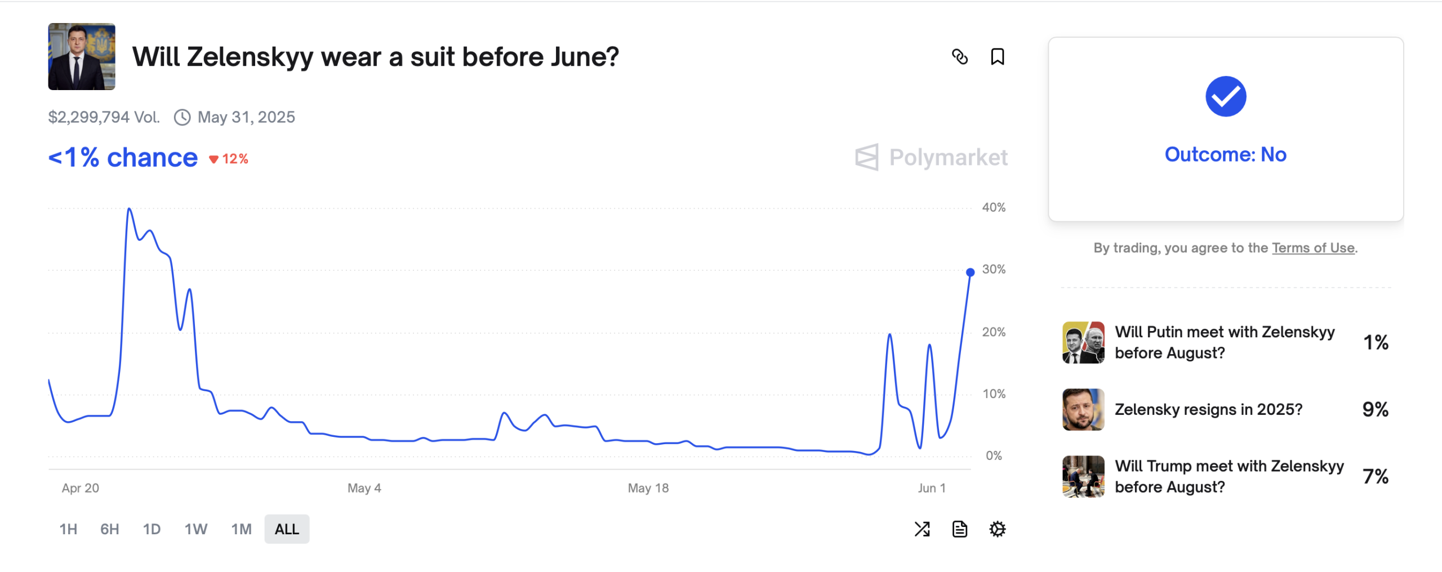Switch chart to 1W range
The width and height of the screenshot is (1442, 572).
pyautogui.click(x=196, y=529)
